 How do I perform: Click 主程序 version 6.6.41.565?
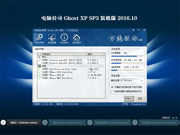43,104
